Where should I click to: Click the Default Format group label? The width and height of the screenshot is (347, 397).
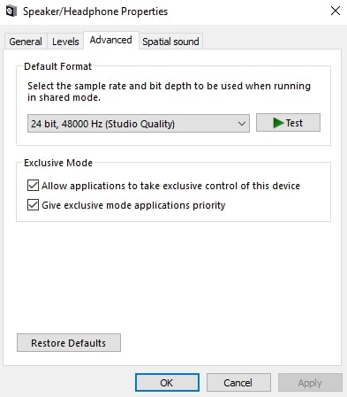click(x=58, y=66)
